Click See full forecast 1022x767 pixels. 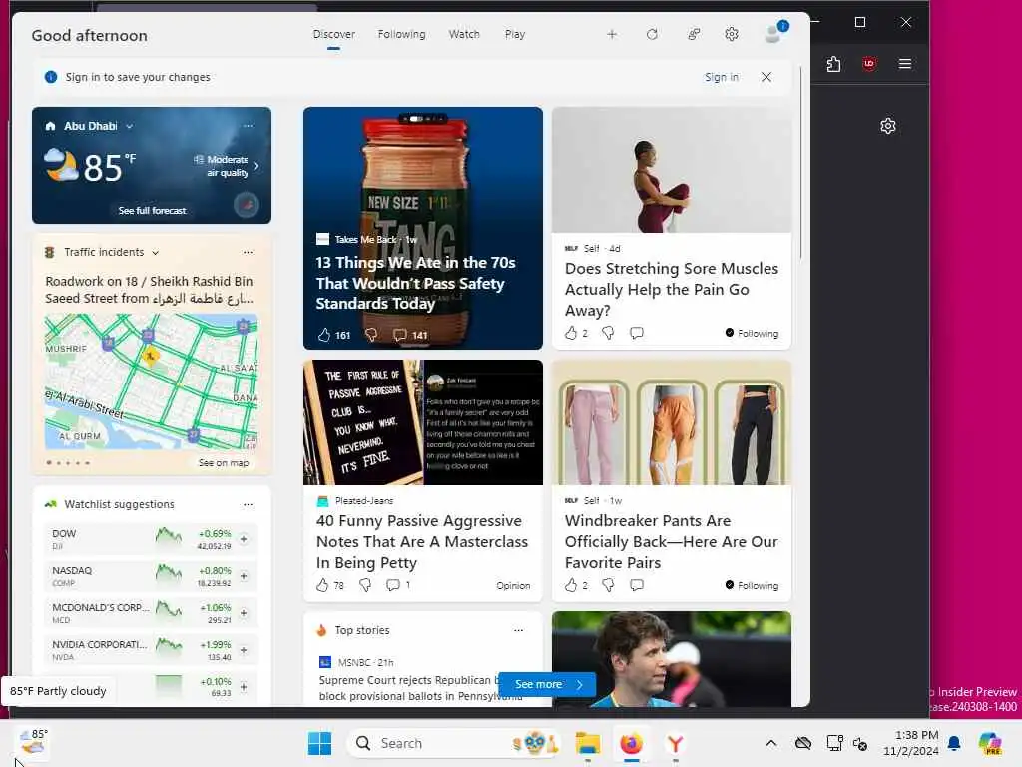pos(152,210)
